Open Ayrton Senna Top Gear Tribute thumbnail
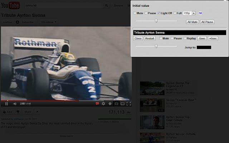This screenshot has height=143, width=229. coord(152,122)
